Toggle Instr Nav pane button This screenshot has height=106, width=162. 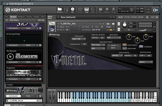point(41,20)
